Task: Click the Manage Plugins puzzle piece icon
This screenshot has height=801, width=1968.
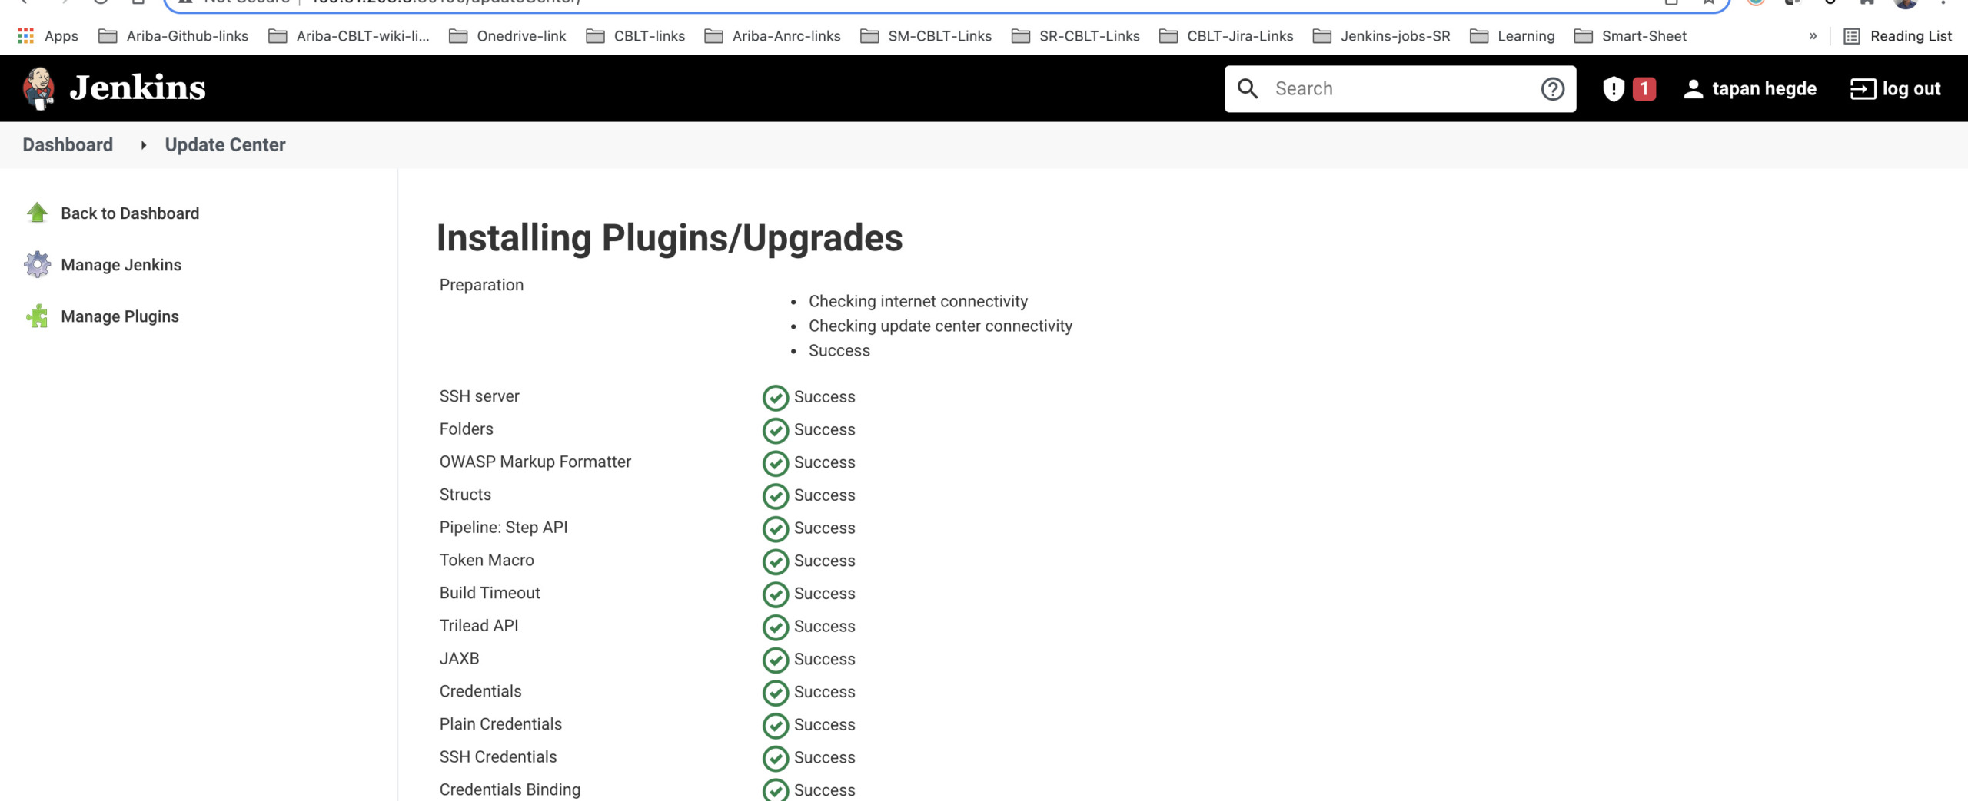Action: click(37, 316)
